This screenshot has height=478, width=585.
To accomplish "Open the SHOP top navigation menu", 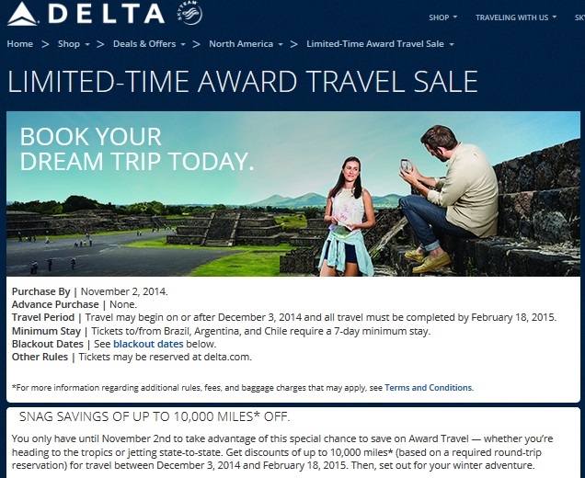I will coord(439,17).
